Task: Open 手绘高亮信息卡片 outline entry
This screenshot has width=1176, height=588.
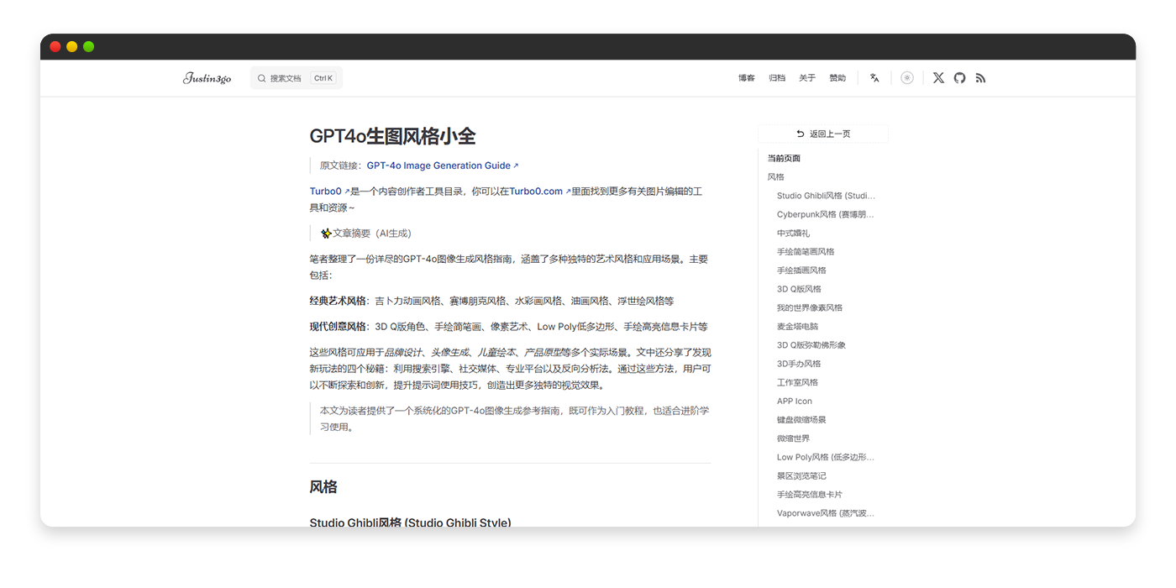Action: (x=810, y=495)
